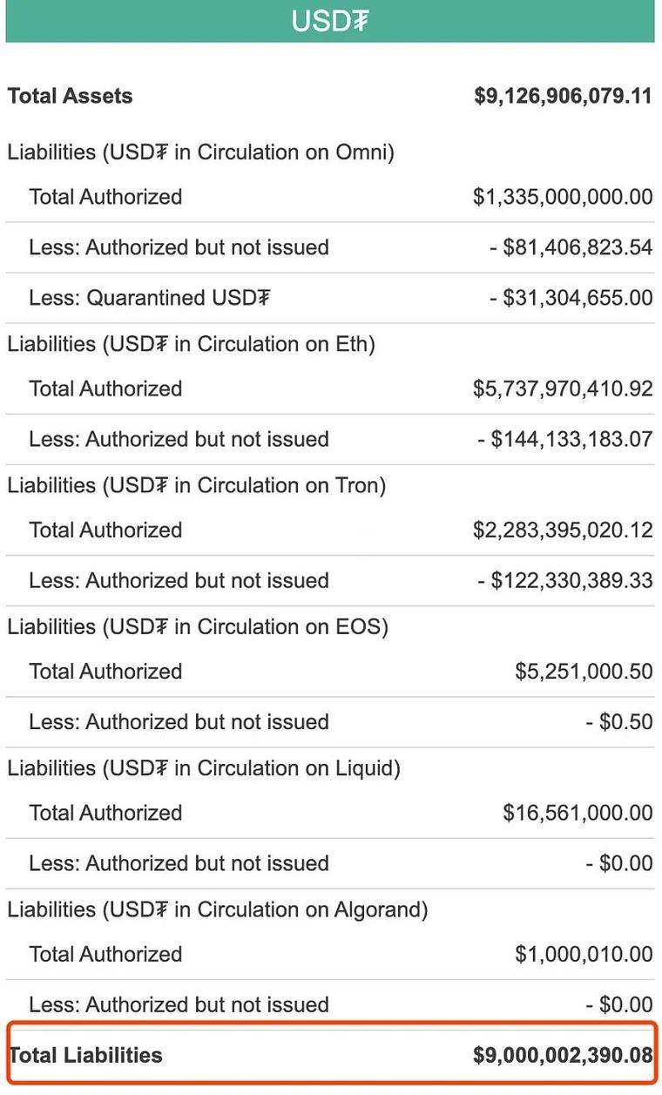This screenshot has width=662, height=1095.
Task: Click the EOS Total Authorized value $5,251,000.50
Action: (x=584, y=672)
